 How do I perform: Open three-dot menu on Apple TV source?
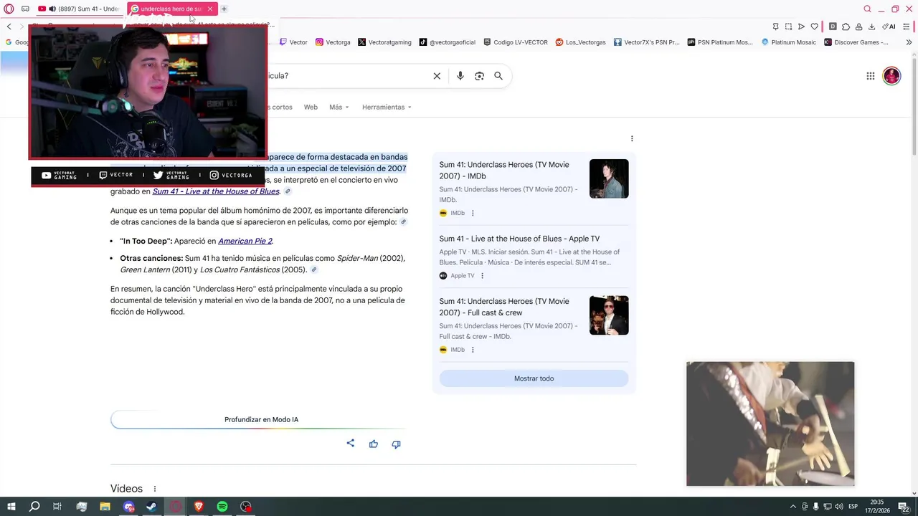[482, 276]
